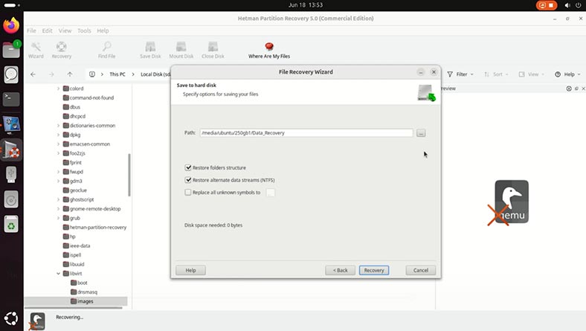The width and height of the screenshot is (586, 331).
Task: Open Firefox from the dock
Action: click(11, 25)
